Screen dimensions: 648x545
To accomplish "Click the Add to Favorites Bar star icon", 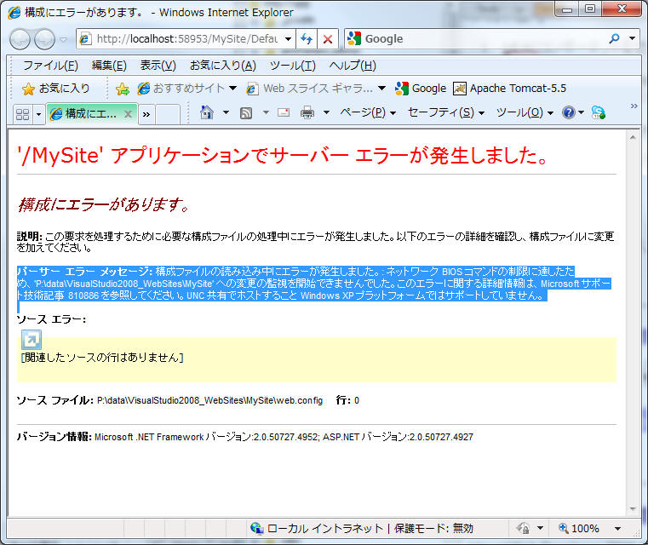I will click(x=122, y=89).
